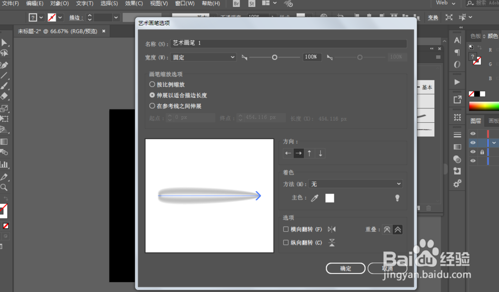Viewport: 499px width, 292px height.
Task: Click the white main color swatch
Action: click(x=330, y=198)
